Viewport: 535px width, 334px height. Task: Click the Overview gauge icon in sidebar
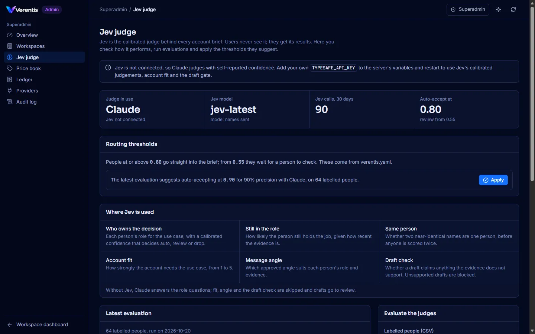10,35
